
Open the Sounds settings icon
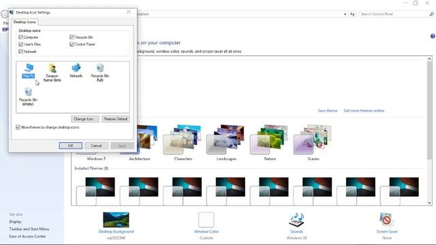coord(296,220)
